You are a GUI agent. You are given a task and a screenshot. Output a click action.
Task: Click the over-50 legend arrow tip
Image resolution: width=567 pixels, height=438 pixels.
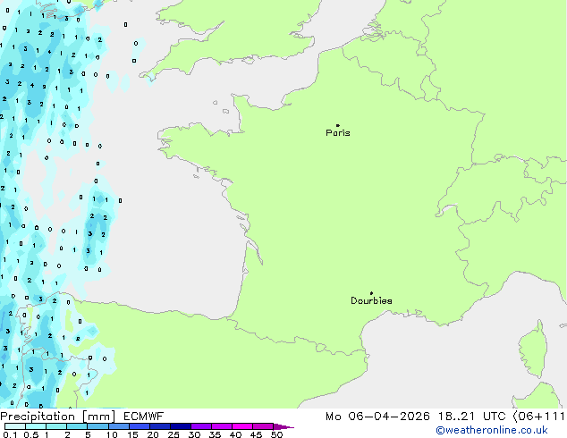tap(283, 426)
